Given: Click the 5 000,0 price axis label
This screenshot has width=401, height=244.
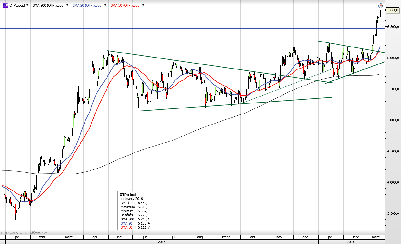Looking at the screenshot, I should point(393,120).
